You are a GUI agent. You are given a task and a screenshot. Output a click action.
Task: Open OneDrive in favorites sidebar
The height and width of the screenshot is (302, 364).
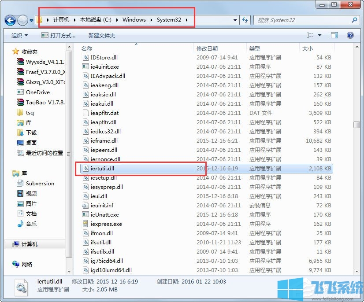(37, 92)
